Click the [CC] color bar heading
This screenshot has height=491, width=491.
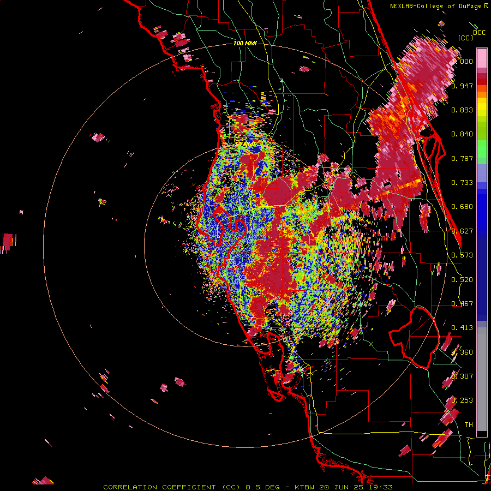click(x=465, y=38)
